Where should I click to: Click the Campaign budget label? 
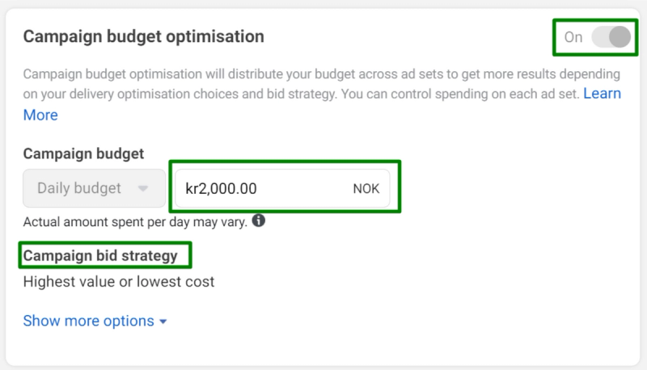pyautogui.click(x=84, y=153)
